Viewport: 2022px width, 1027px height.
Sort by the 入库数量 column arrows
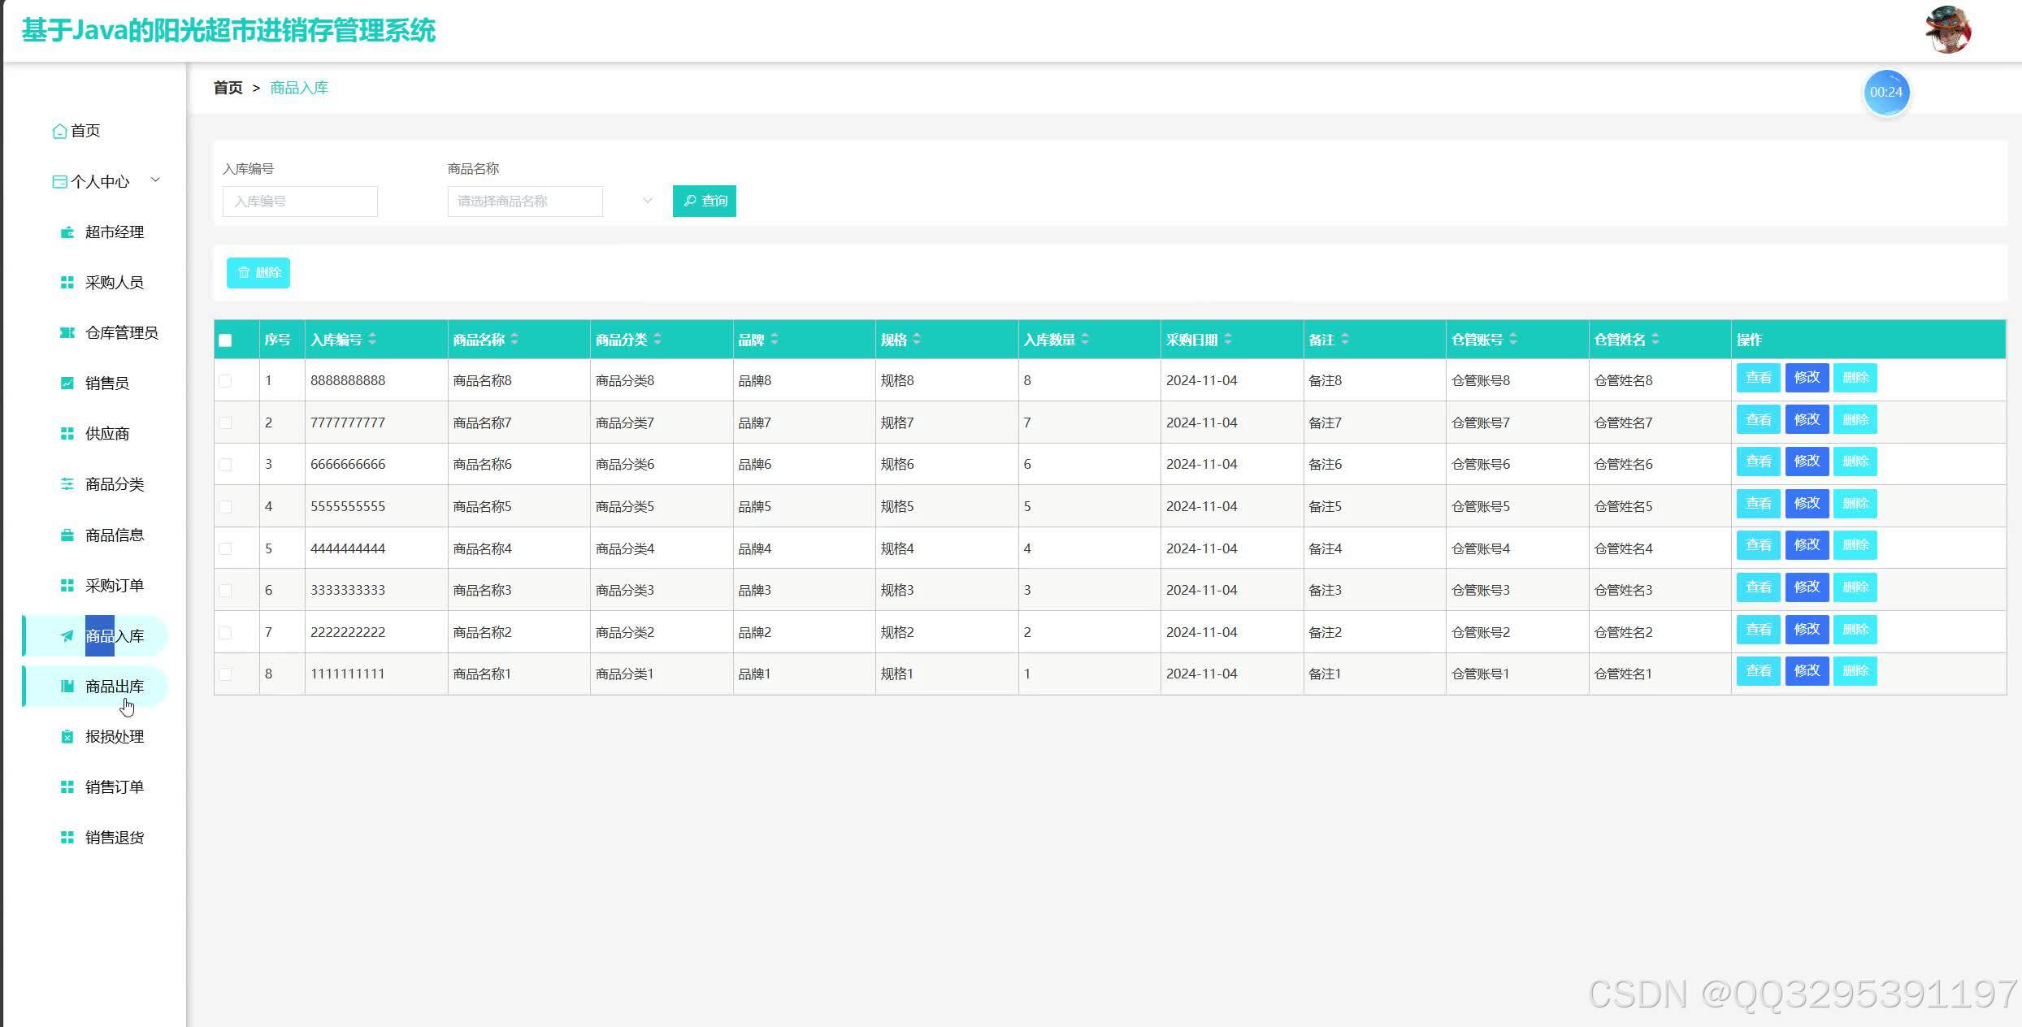pyautogui.click(x=1085, y=340)
